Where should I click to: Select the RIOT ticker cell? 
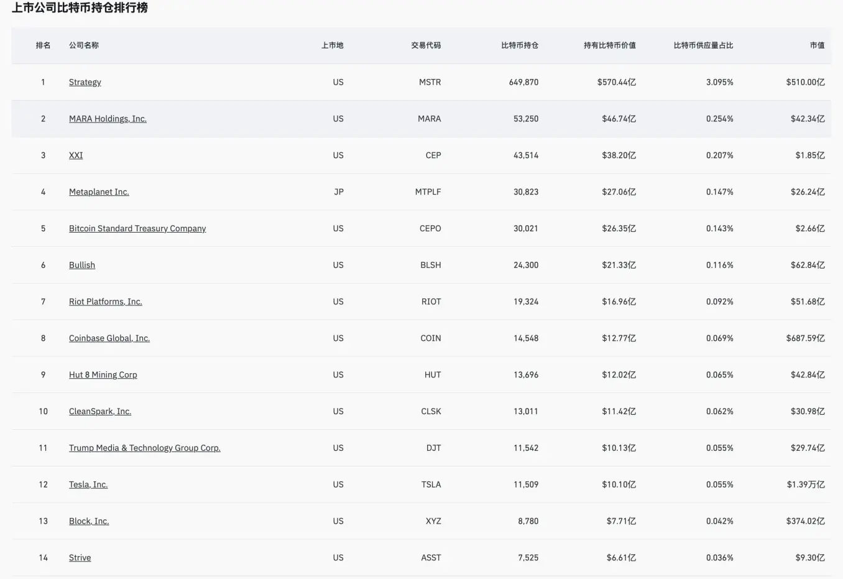point(431,302)
